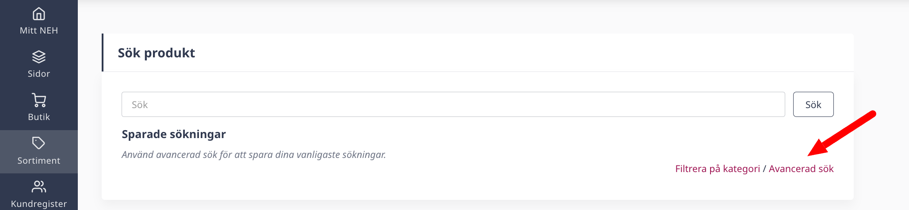Click the slash between the two links
This screenshot has width=909, height=210.
(764, 169)
